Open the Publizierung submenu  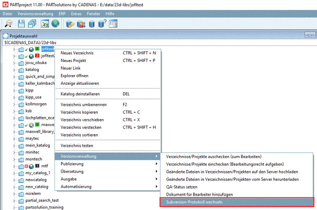click(108, 164)
